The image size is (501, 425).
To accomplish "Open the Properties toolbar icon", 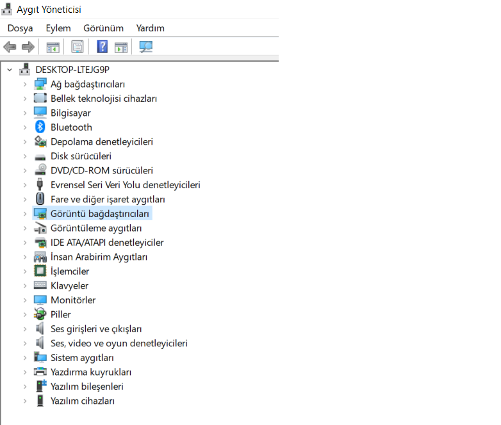I will coord(78,47).
